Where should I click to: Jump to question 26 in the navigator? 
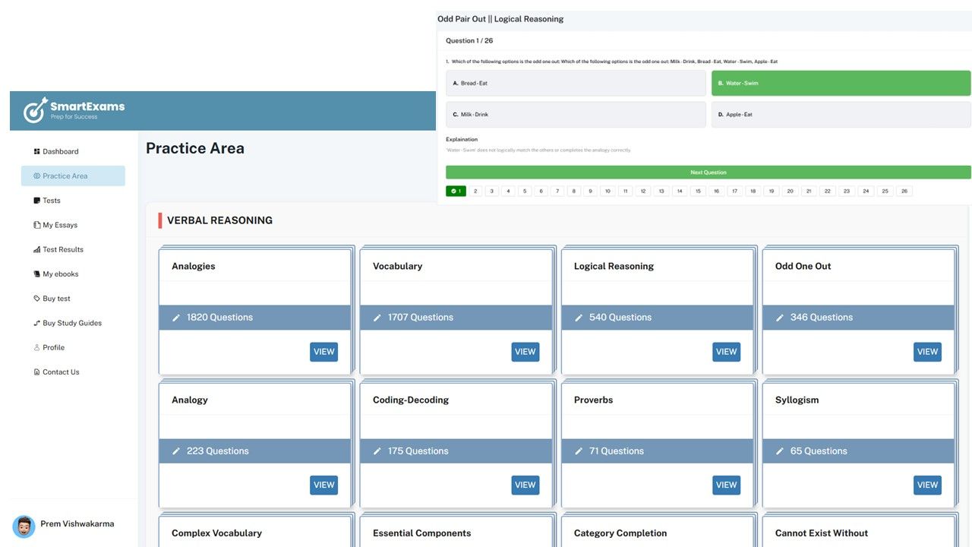click(x=904, y=191)
